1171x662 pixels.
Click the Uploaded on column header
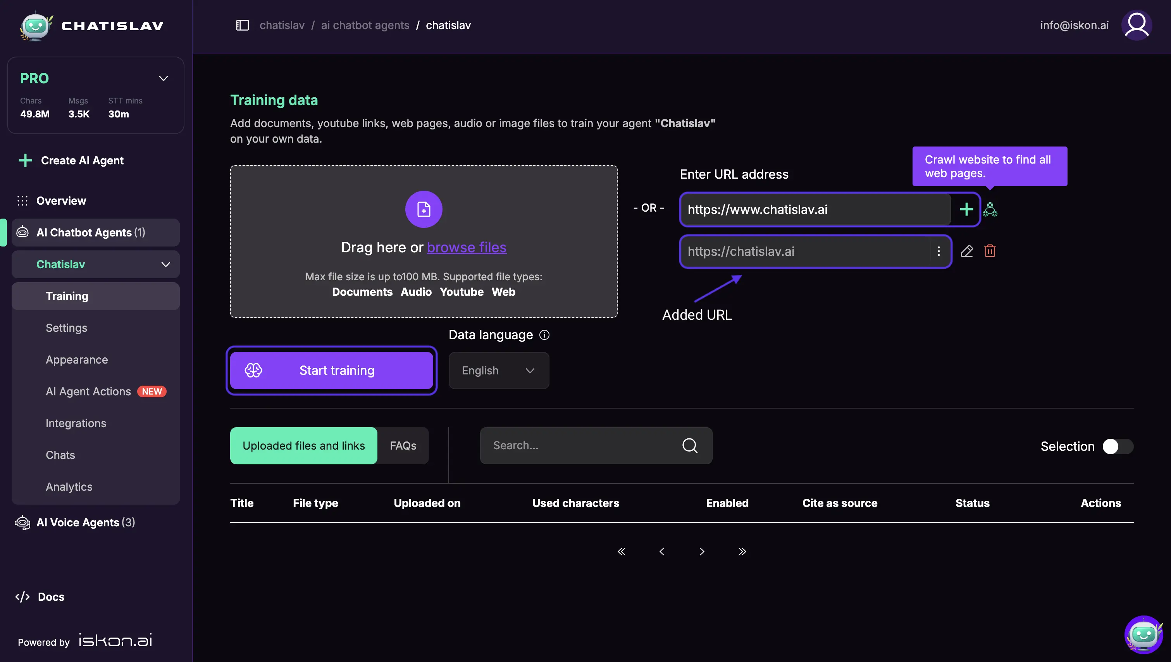(427, 503)
